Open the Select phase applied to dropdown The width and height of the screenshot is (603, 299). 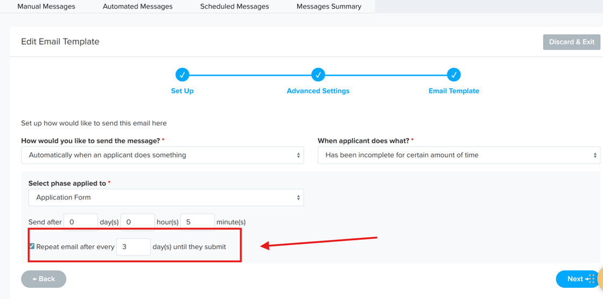(166, 197)
